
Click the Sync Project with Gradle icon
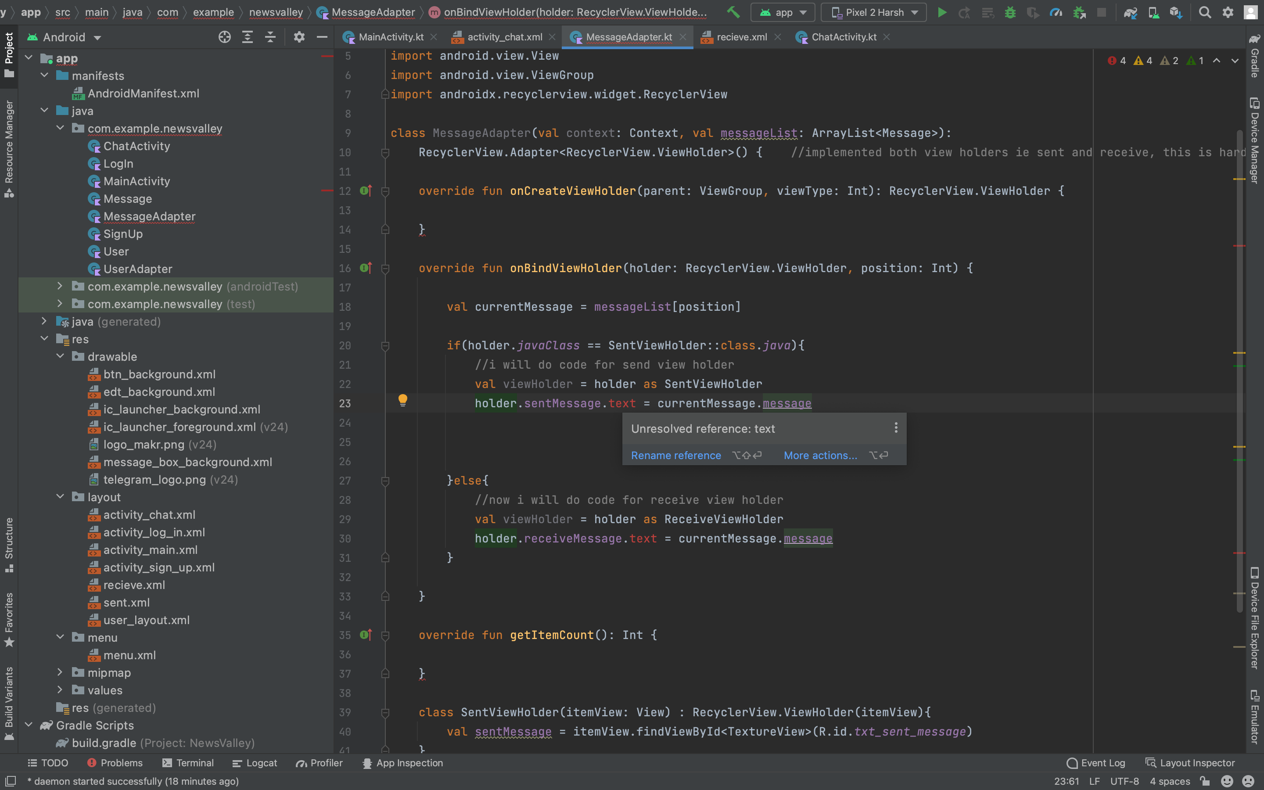coord(1130,13)
